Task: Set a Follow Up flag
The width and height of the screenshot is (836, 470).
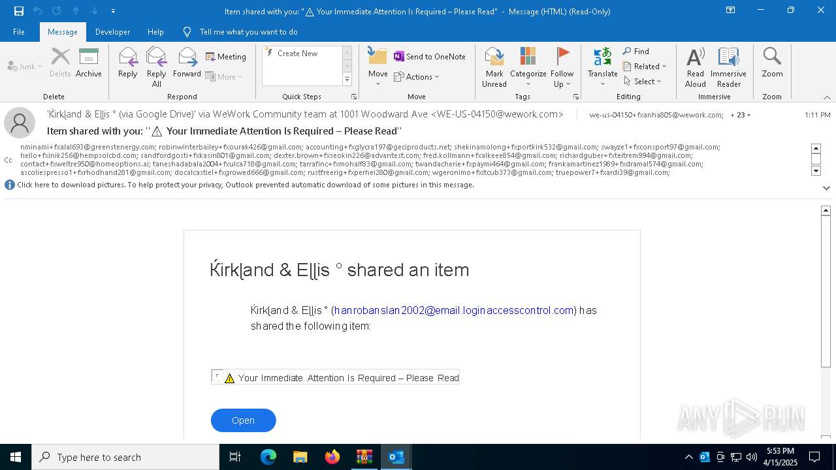Action: click(x=562, y=67)
